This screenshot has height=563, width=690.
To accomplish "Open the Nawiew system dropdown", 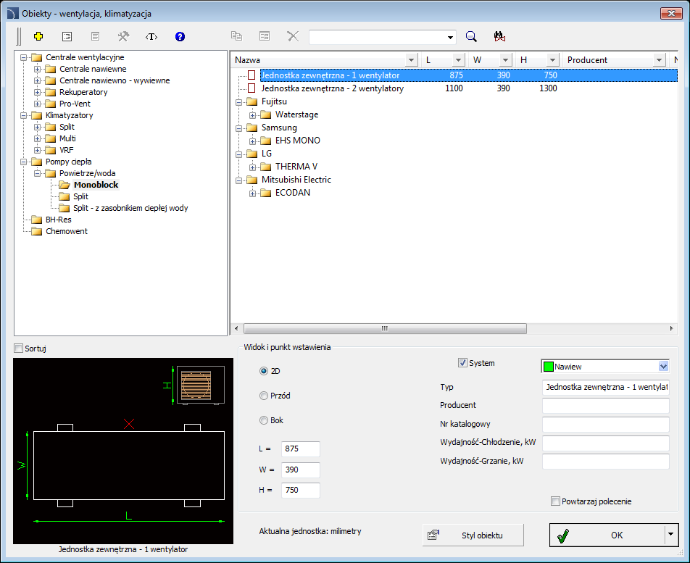I will click(x=663, y=367).
